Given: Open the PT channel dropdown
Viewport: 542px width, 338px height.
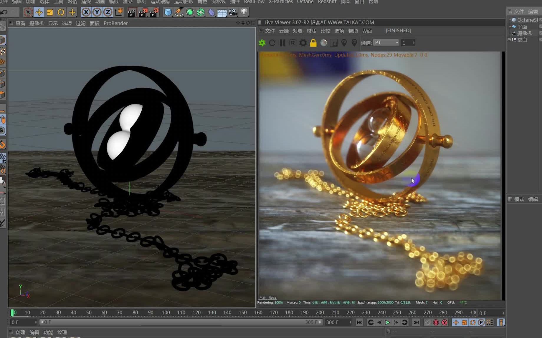Looking at the screenshot, I should [x=386, y=43].
